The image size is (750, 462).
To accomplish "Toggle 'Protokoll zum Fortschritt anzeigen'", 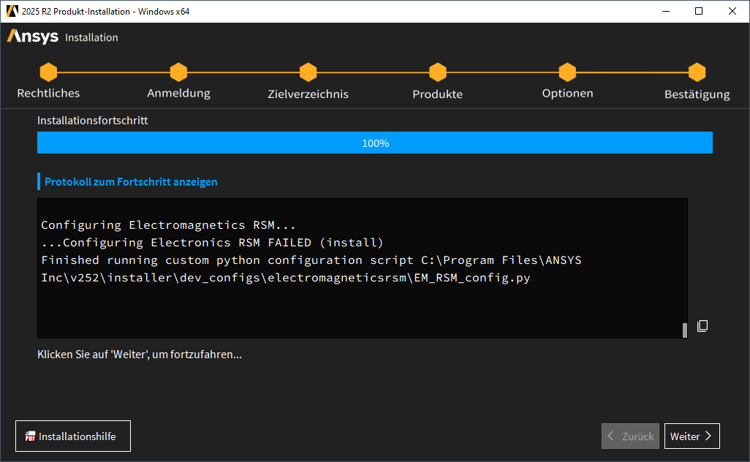I will coord(131,182).
